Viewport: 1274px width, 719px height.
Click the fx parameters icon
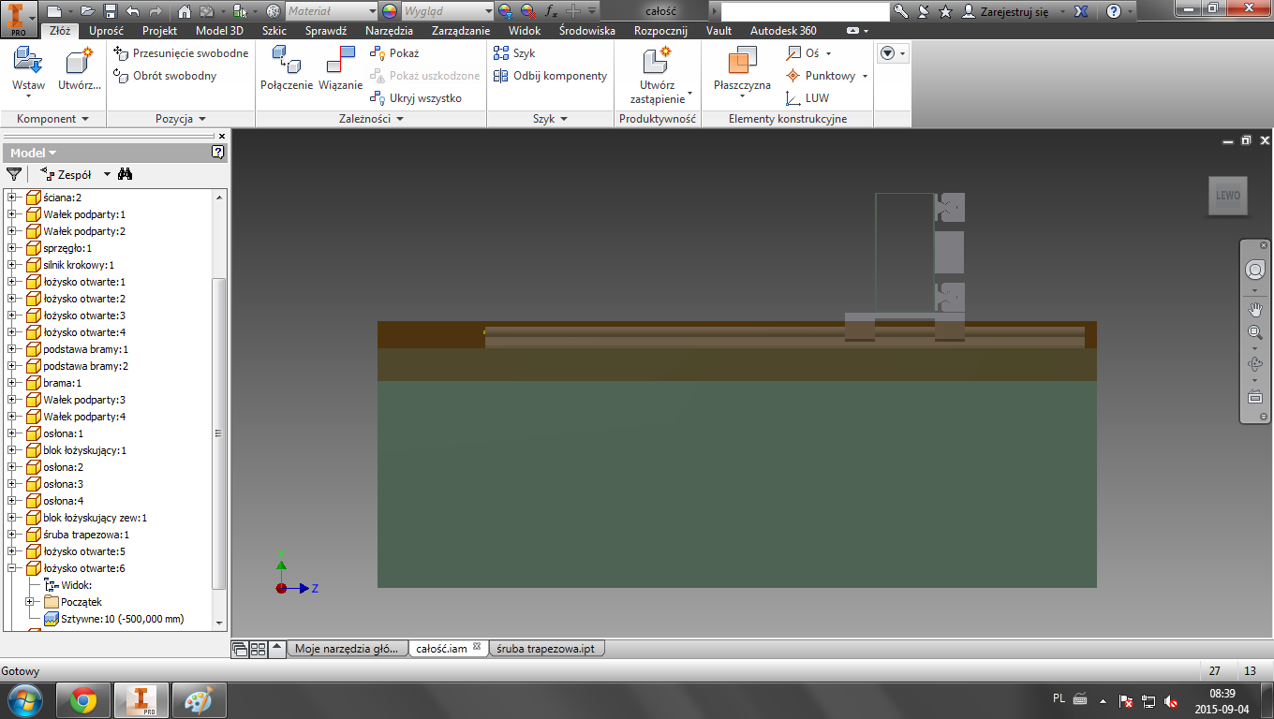[552, 11]
